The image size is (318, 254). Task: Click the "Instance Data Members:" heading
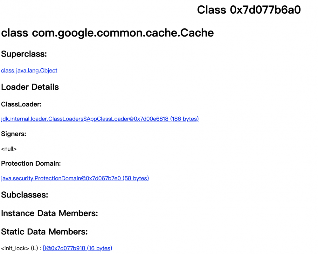50,213
